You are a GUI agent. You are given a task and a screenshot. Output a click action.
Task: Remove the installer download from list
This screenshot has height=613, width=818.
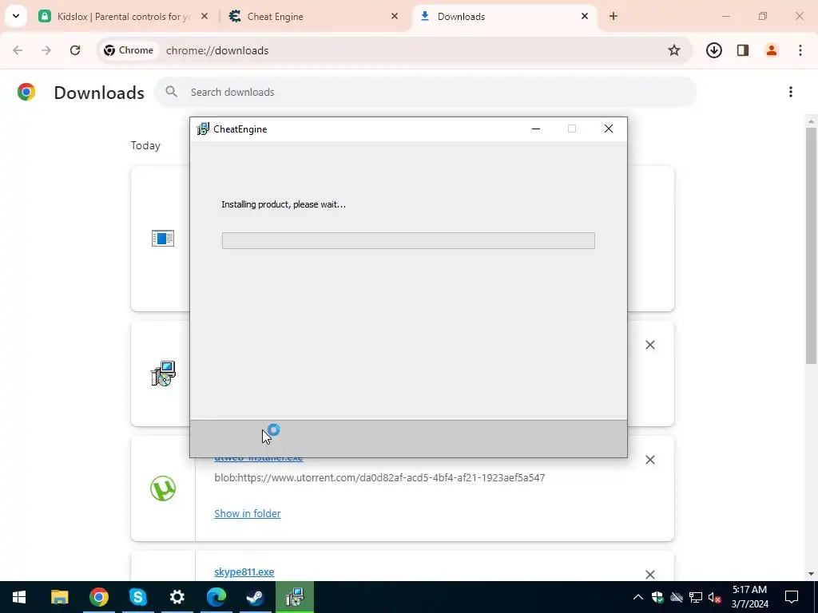pyautogui.click(x=650, y=345)
